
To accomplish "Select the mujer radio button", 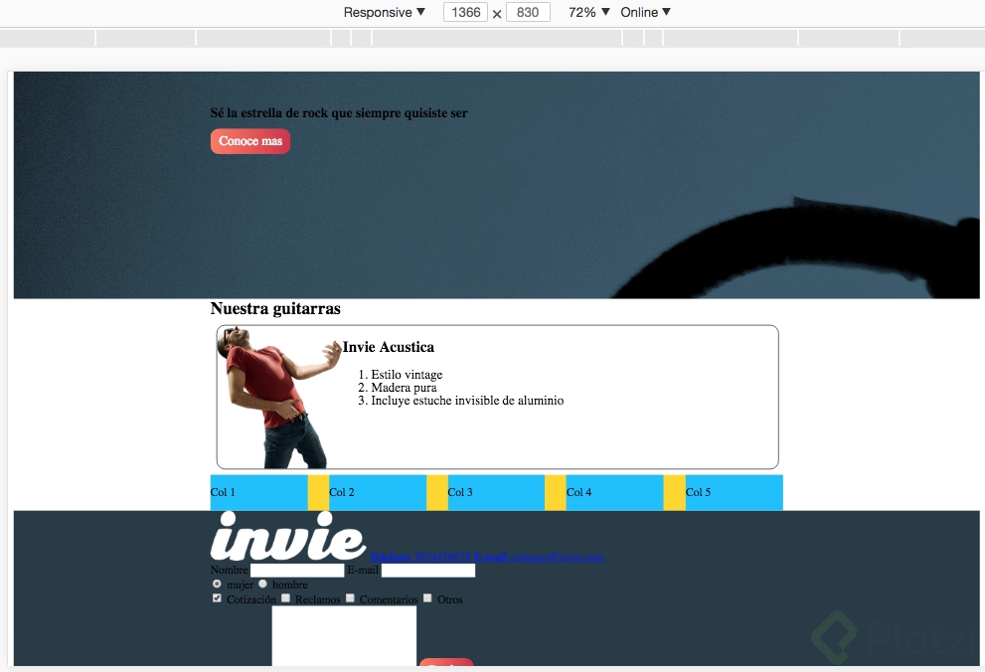I will pos(218,585).
